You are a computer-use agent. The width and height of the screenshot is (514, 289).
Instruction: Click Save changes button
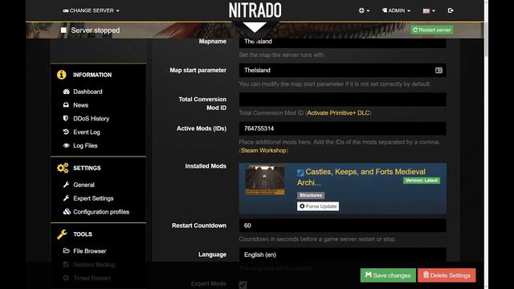388,275
